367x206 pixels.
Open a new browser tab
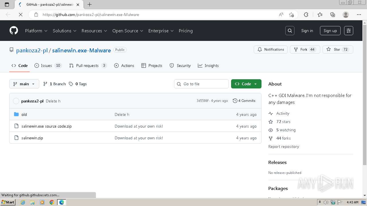click(x=90, y=4)
